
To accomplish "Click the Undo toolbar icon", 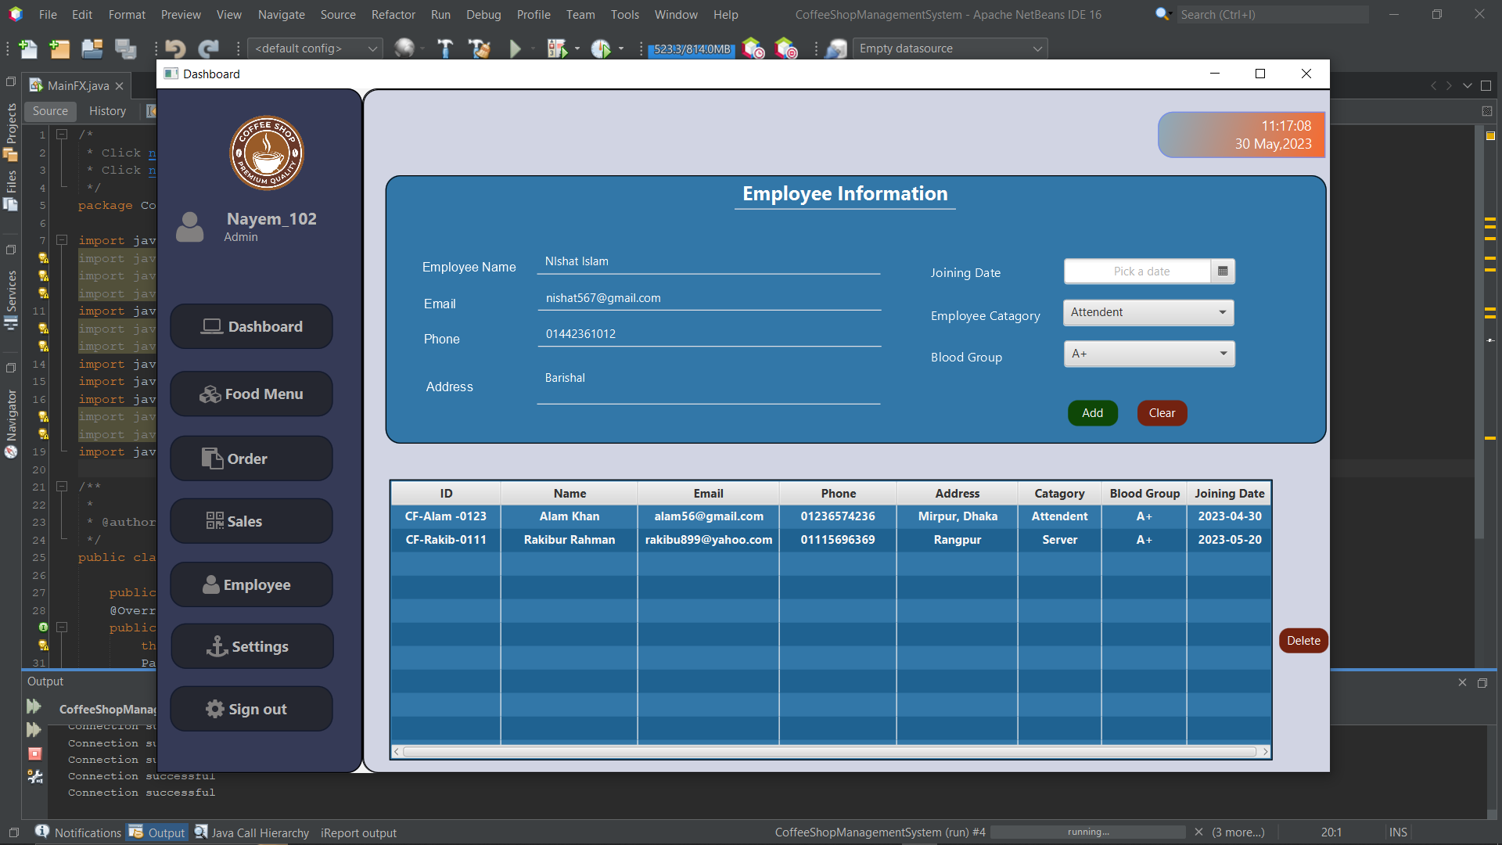I will (175, 49).
